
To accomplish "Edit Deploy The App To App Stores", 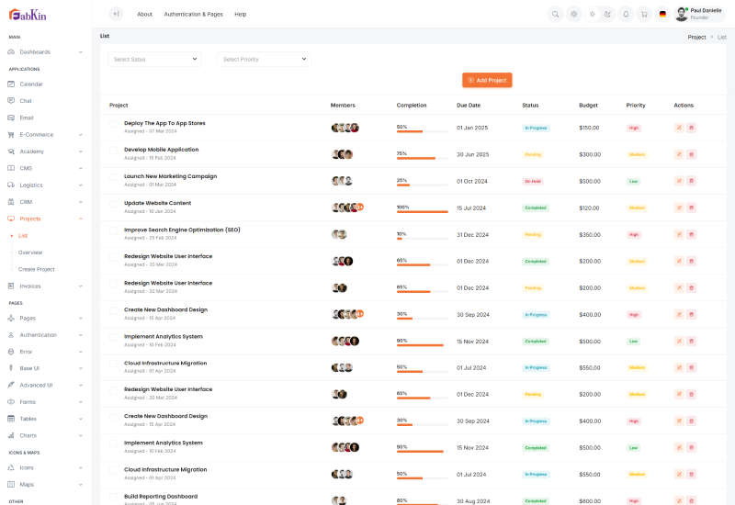I will tap(679, 128).
